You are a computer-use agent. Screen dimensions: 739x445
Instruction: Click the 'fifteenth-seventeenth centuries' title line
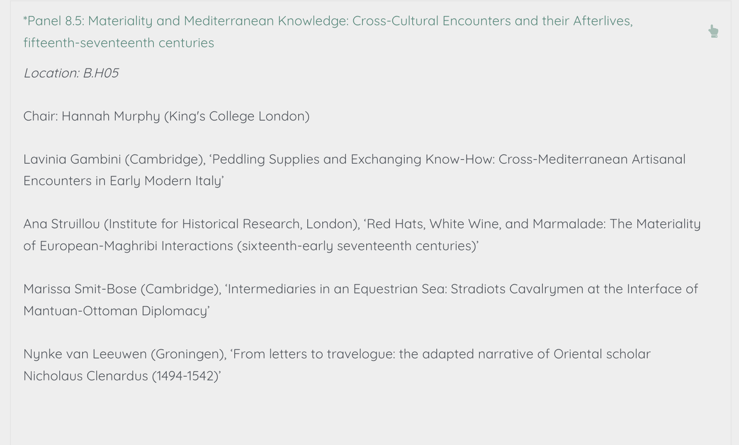[119, 43]
